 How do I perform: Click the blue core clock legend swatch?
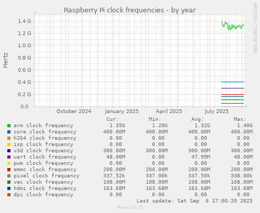(x=9, y=132)
